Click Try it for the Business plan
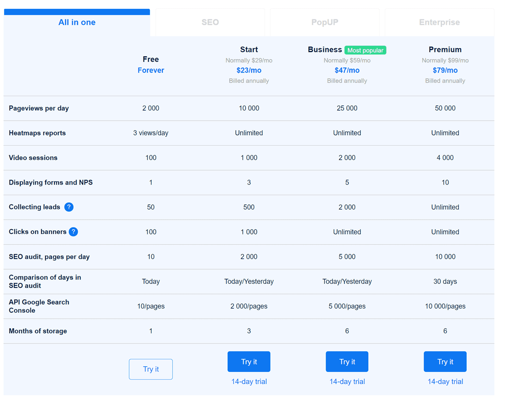This screenshot has width=505, height=412. 347,362
